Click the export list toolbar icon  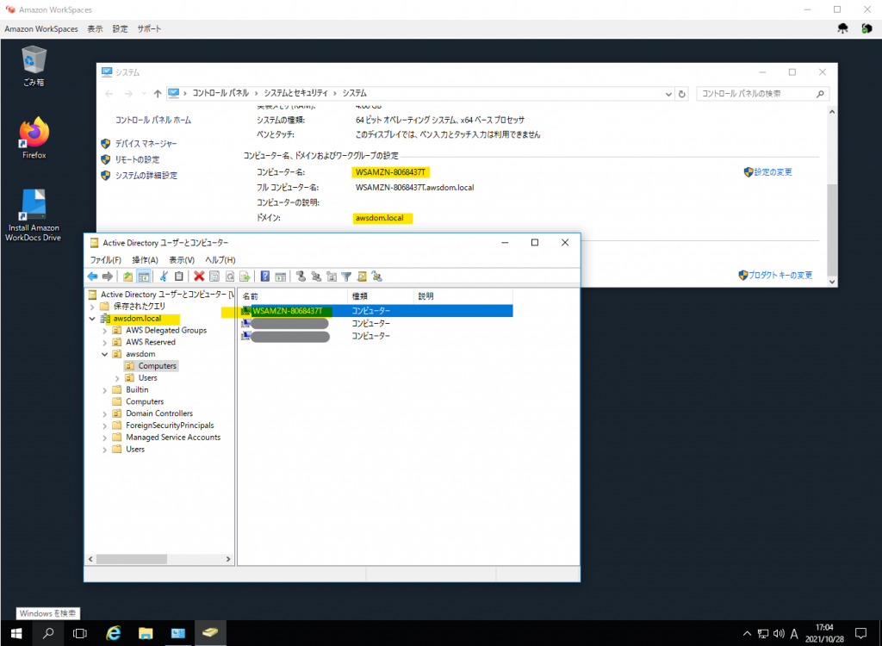click(245, 276)
